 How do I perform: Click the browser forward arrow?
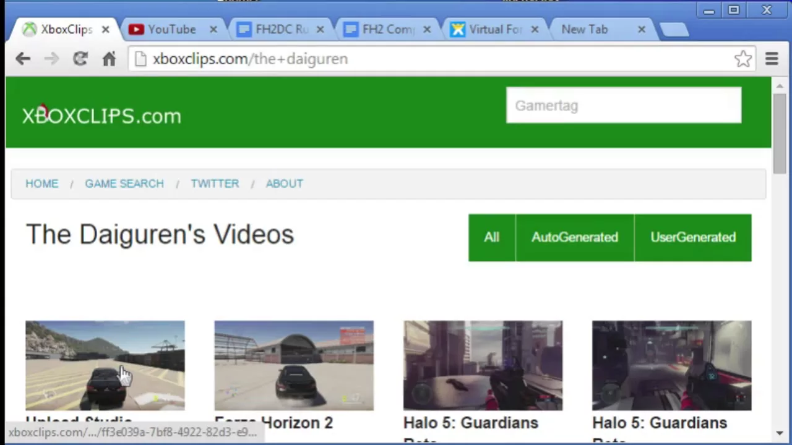[51, 59]
